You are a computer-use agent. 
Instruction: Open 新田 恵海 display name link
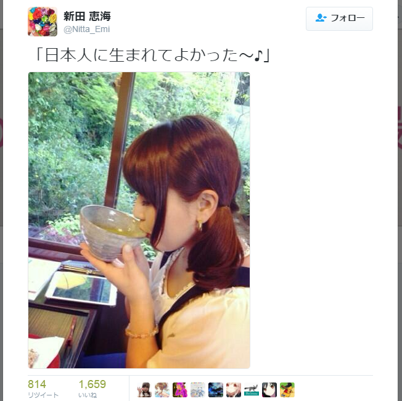87,16
